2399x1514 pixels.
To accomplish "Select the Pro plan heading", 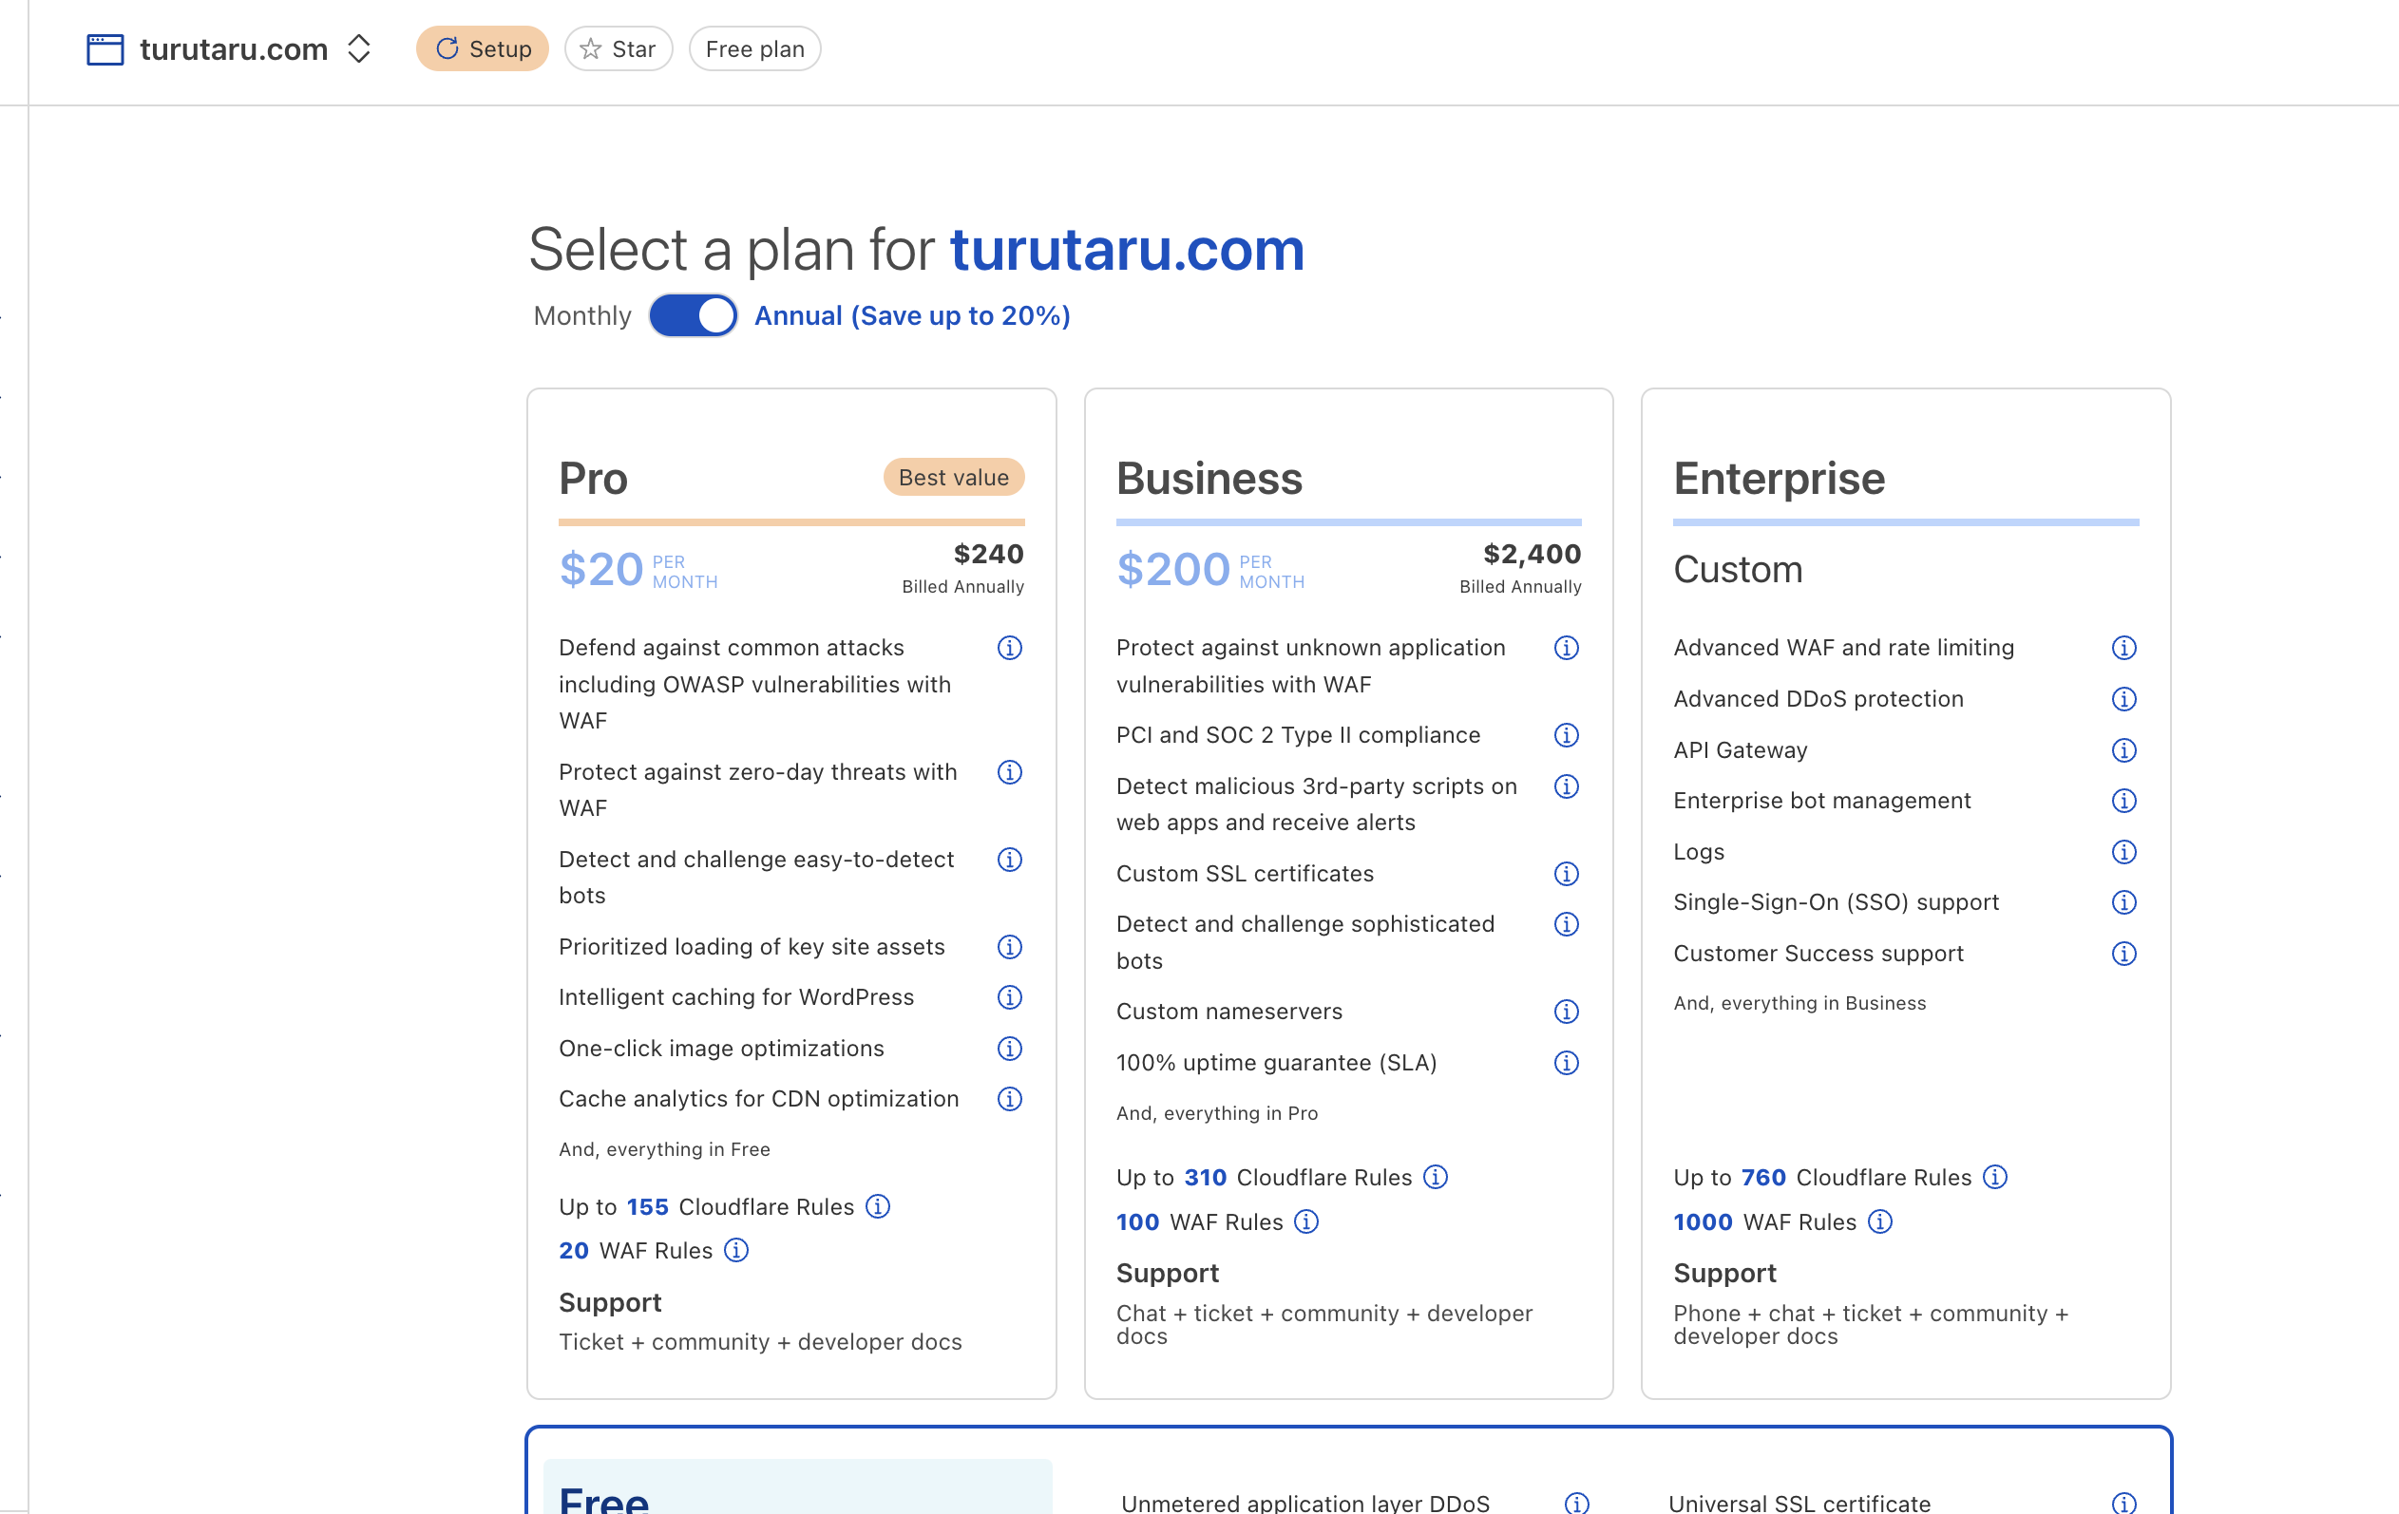I will [593, 479].
